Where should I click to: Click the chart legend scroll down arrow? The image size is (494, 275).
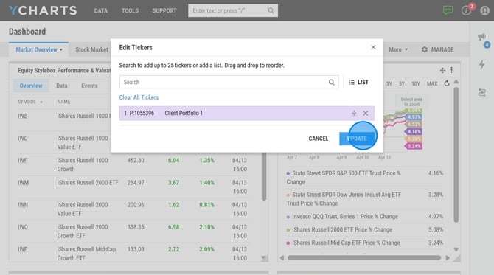tap(456, 249)
